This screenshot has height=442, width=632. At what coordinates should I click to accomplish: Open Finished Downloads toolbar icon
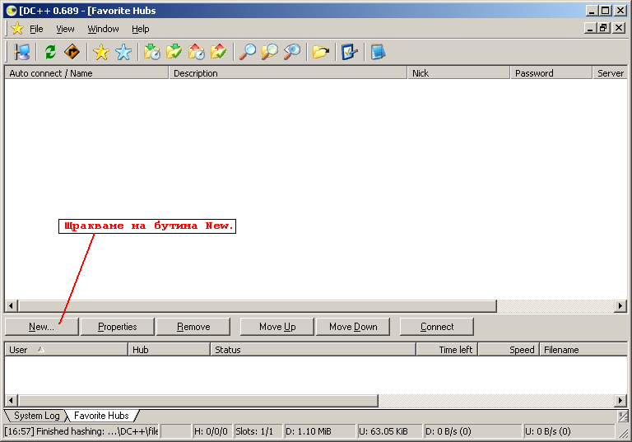pyautogui.click(x=174, y=52)
